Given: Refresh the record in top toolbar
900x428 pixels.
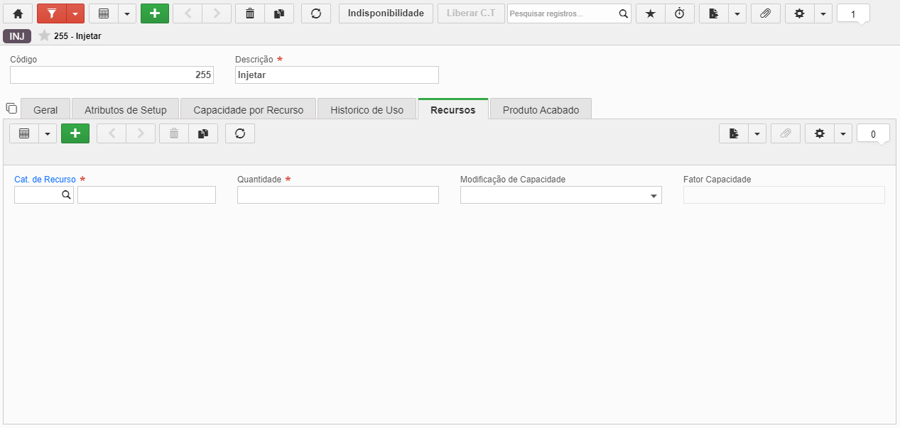Looking at the screenshot, I should 316,13.
